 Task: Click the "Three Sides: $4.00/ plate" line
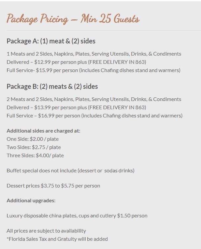[35, 155]
